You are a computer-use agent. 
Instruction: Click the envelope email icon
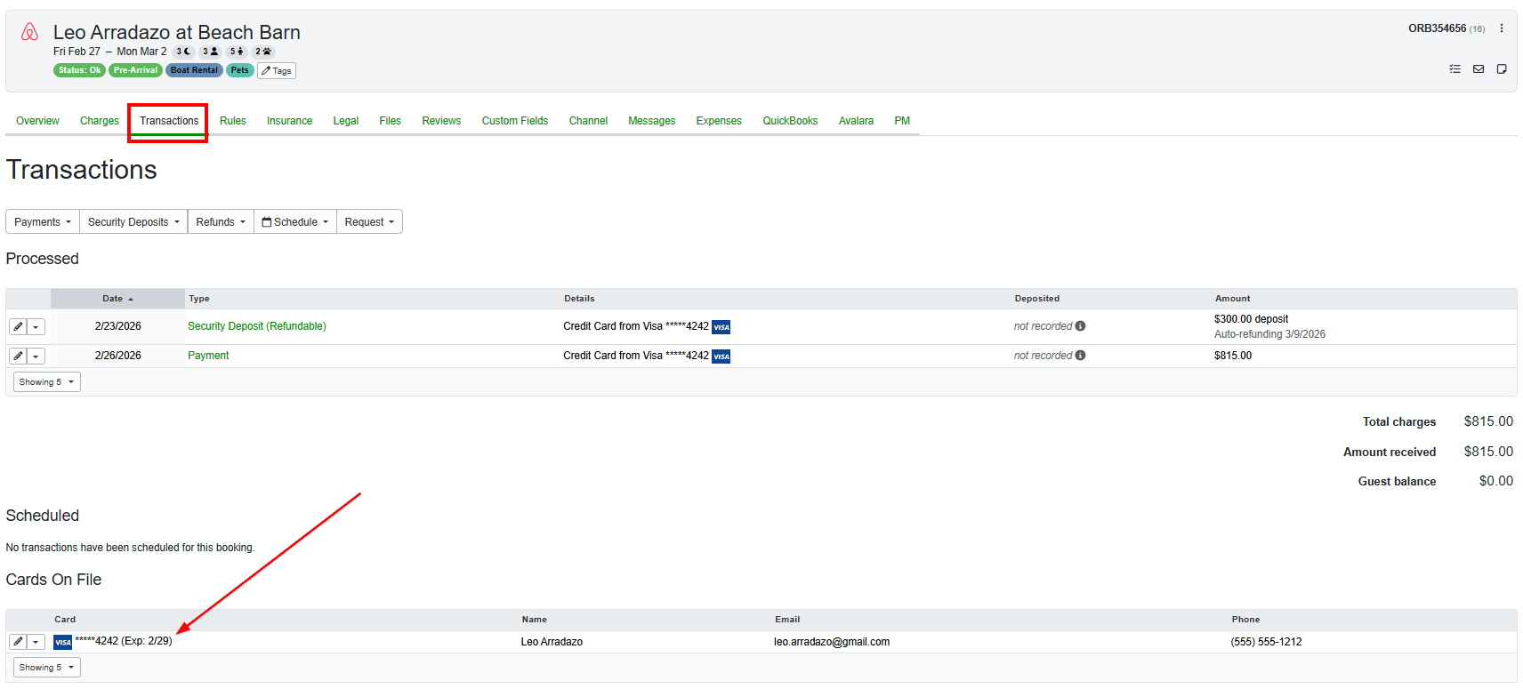pyautogui.click(x=1479, y=69)
